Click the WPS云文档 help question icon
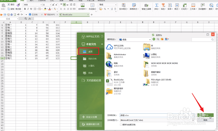This screenshot has width=218, height=131. [x=102, y=36]
